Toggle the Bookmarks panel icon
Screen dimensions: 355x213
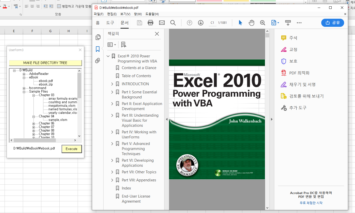pos(98,49)
